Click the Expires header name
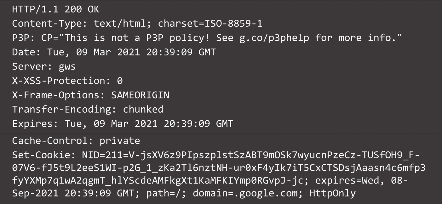This screenshot has height=204, width=442. click(x=32, y=124)
